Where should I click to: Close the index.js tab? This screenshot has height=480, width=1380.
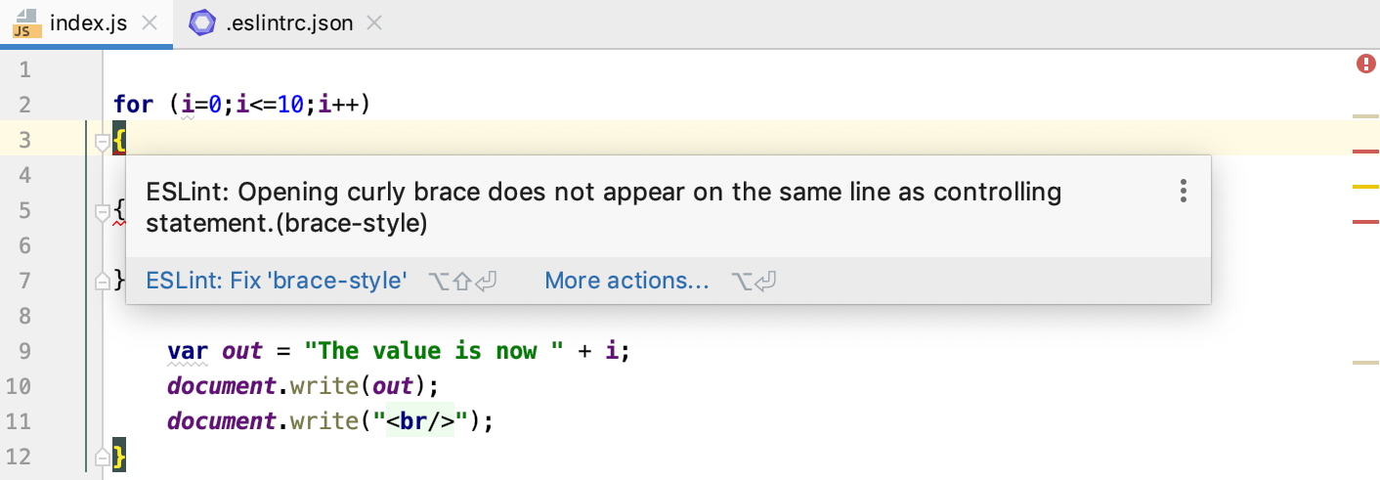150,23
